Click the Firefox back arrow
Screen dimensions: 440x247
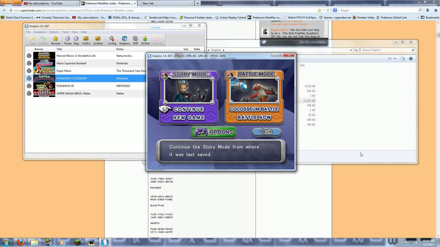point(5,10)
